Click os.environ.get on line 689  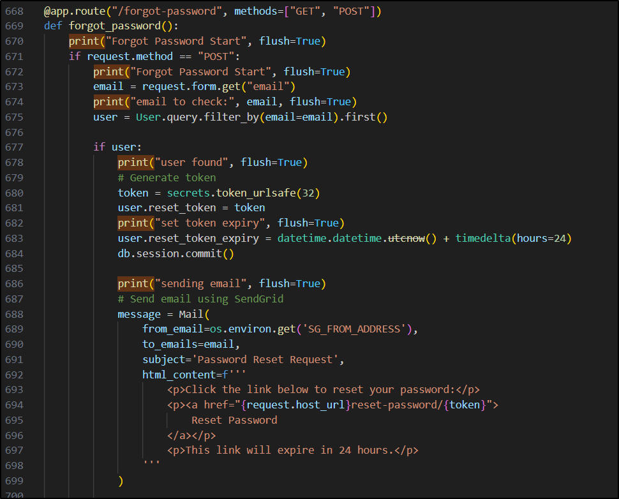point(253,329)
